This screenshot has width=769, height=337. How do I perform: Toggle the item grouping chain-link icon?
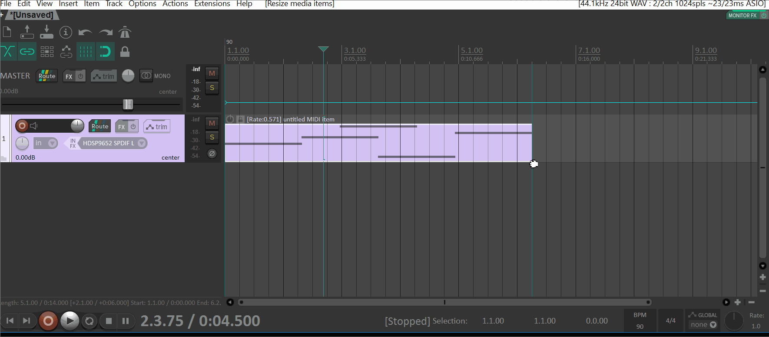pos(27,52)
